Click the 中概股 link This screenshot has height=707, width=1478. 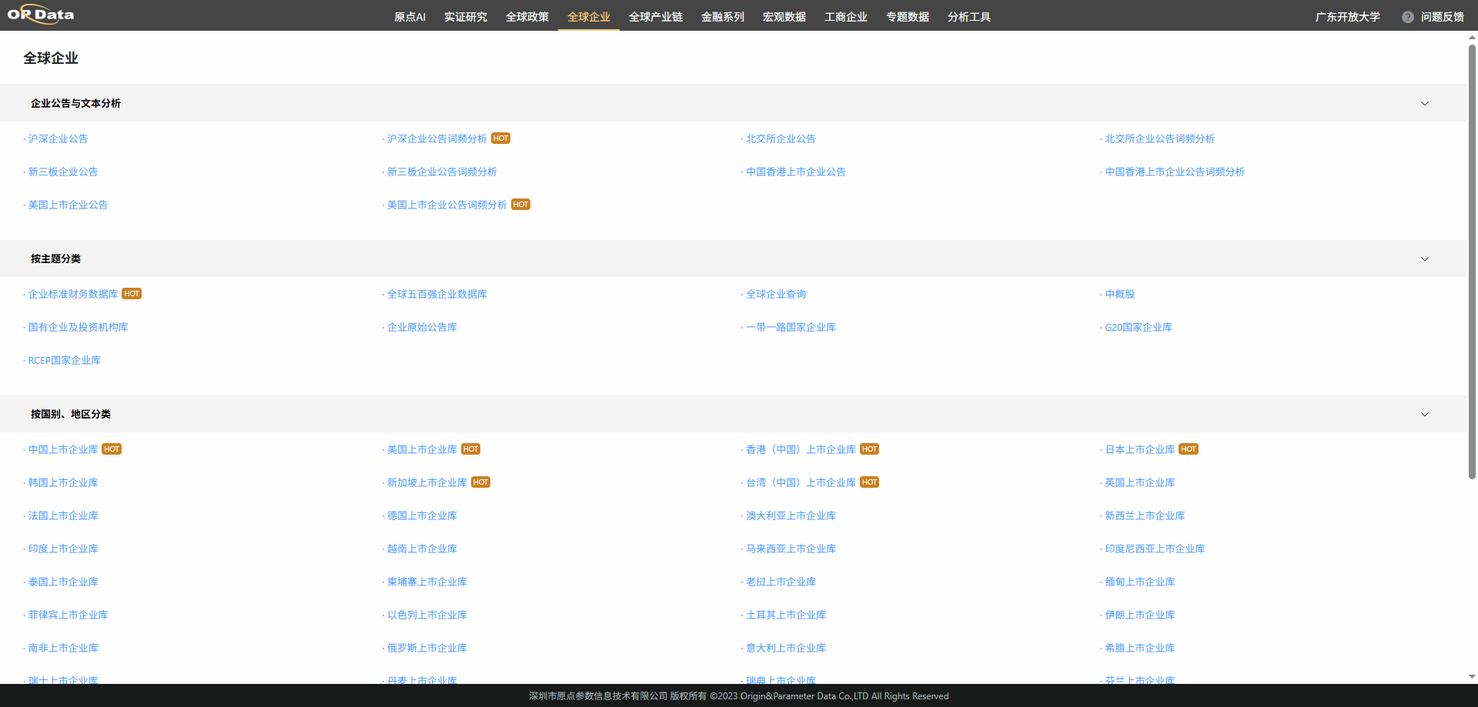(x=1119, y=295)
